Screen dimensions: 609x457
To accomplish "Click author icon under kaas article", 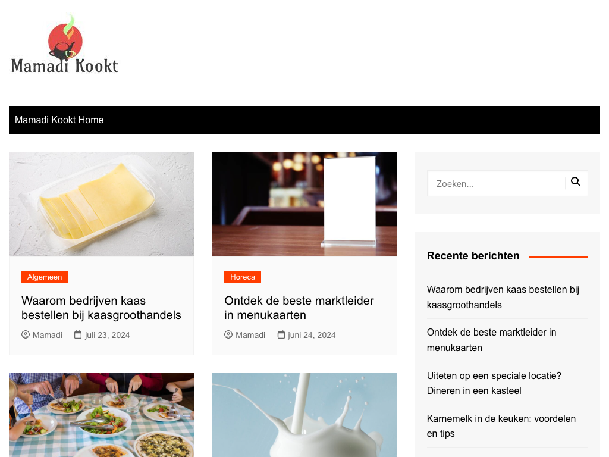I will (x=26, y=334).
